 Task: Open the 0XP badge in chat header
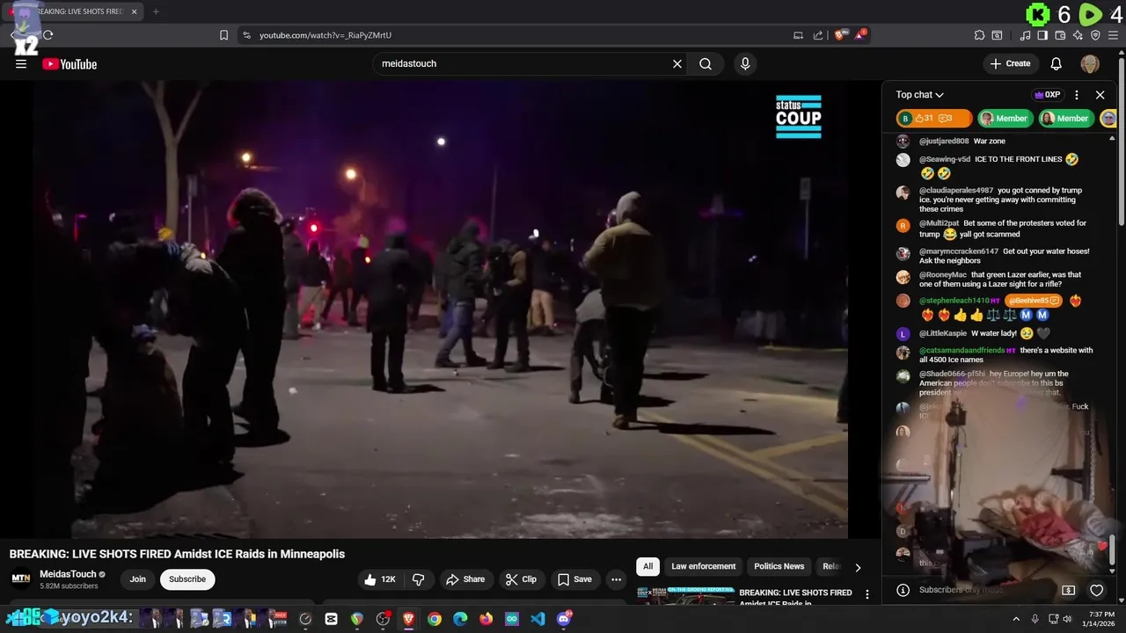tap(1047, 95)
